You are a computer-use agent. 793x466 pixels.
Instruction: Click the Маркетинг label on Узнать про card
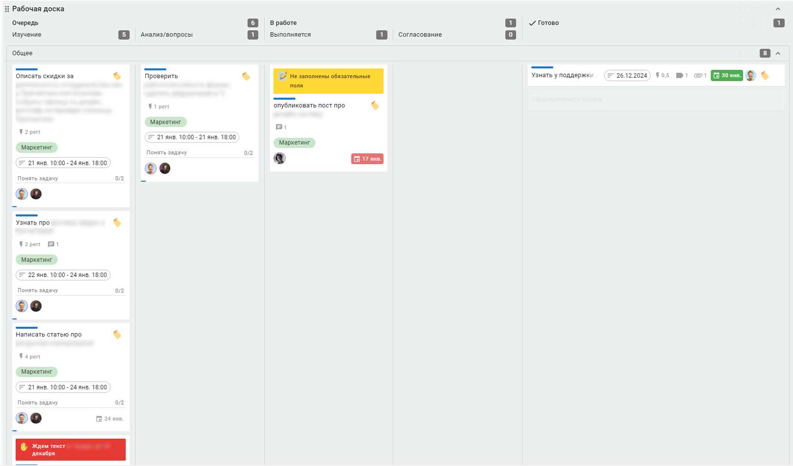point(37,260)
